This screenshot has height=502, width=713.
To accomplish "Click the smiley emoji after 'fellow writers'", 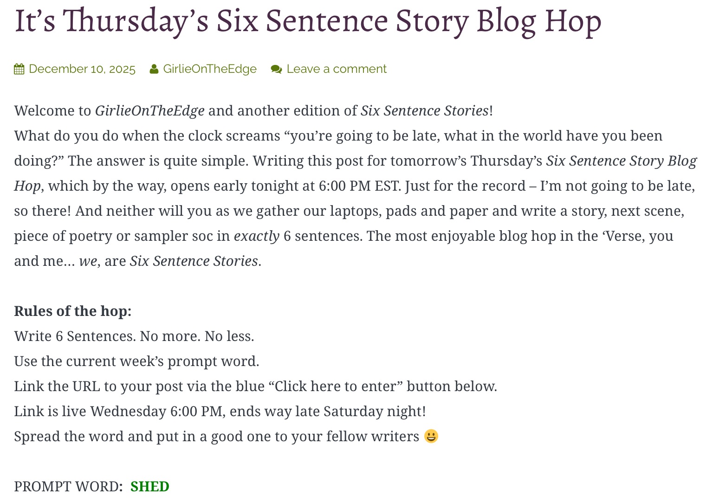I will 431,436.
